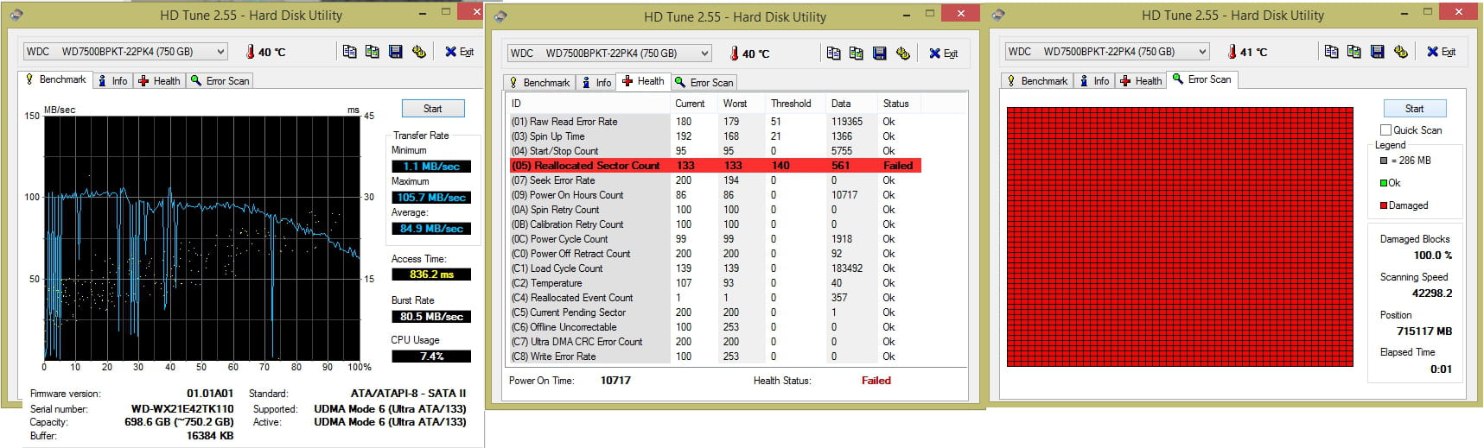This screenshot has height=448, width=1484.
Task: Click the Worst column header
Action: pos(742,104)
